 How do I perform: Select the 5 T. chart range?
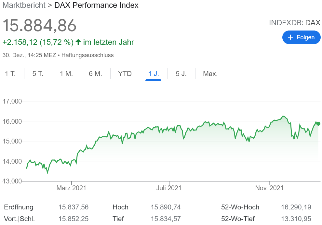(x=38, y=74)
